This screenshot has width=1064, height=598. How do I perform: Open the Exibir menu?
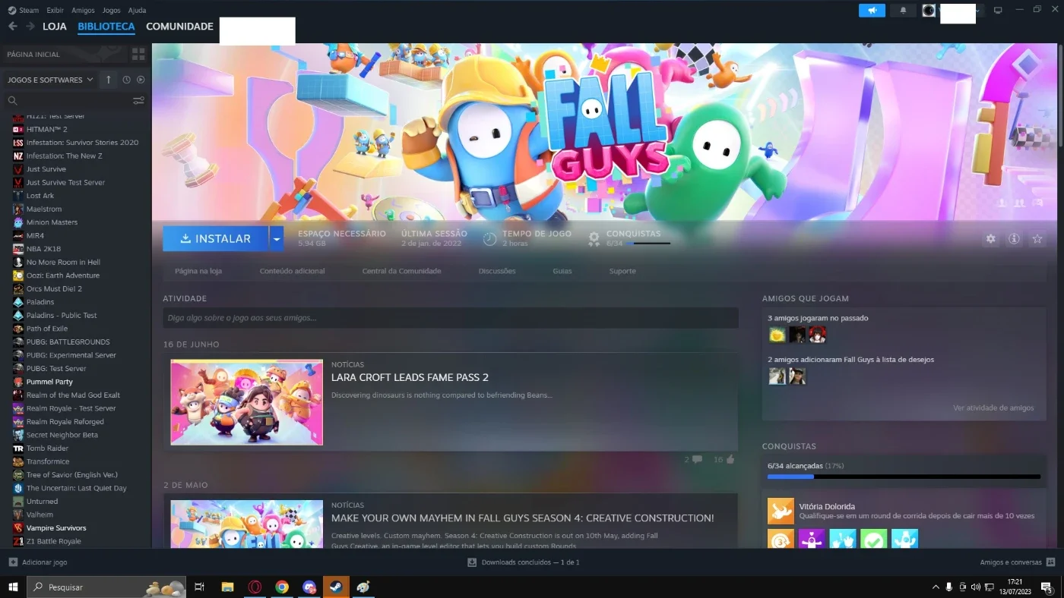(x=55, y=11)
